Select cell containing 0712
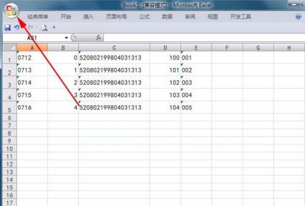 32,57
